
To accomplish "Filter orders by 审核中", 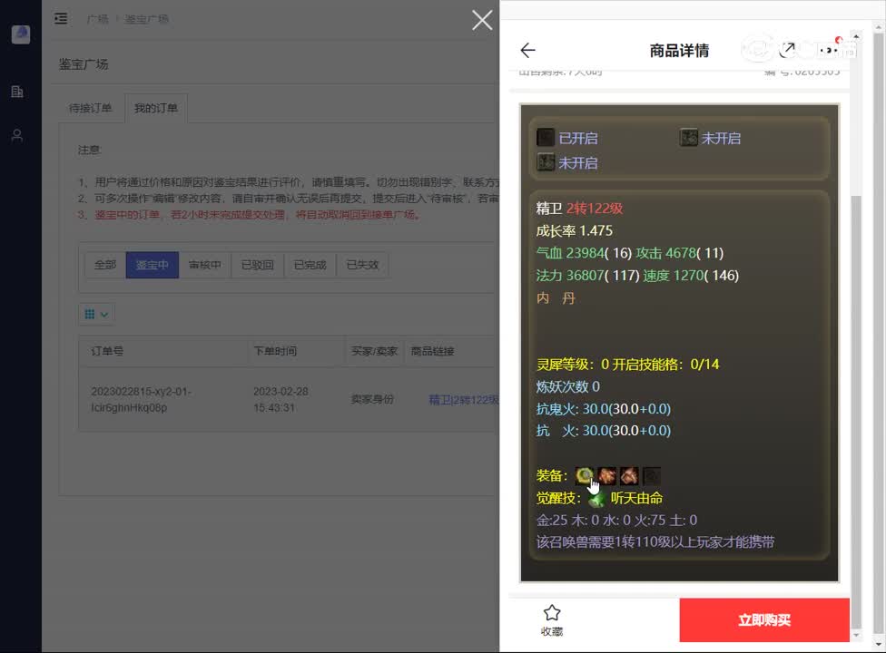I will [x=204, y=265].
